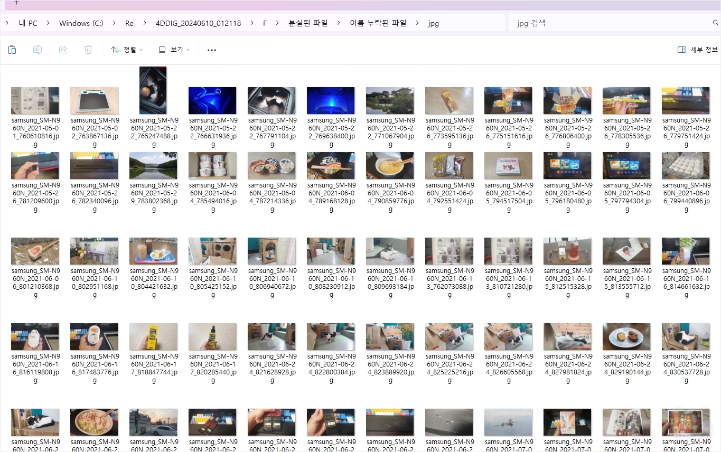This screenshot has height=452, width=721.
Task: Click the Delete trash icon
Action: [x=88, y=50]
